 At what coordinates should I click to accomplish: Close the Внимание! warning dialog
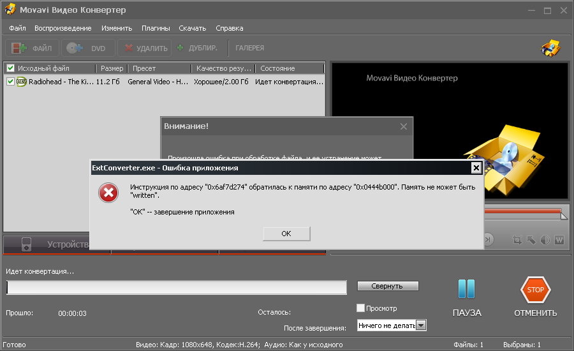coord(403,126)
